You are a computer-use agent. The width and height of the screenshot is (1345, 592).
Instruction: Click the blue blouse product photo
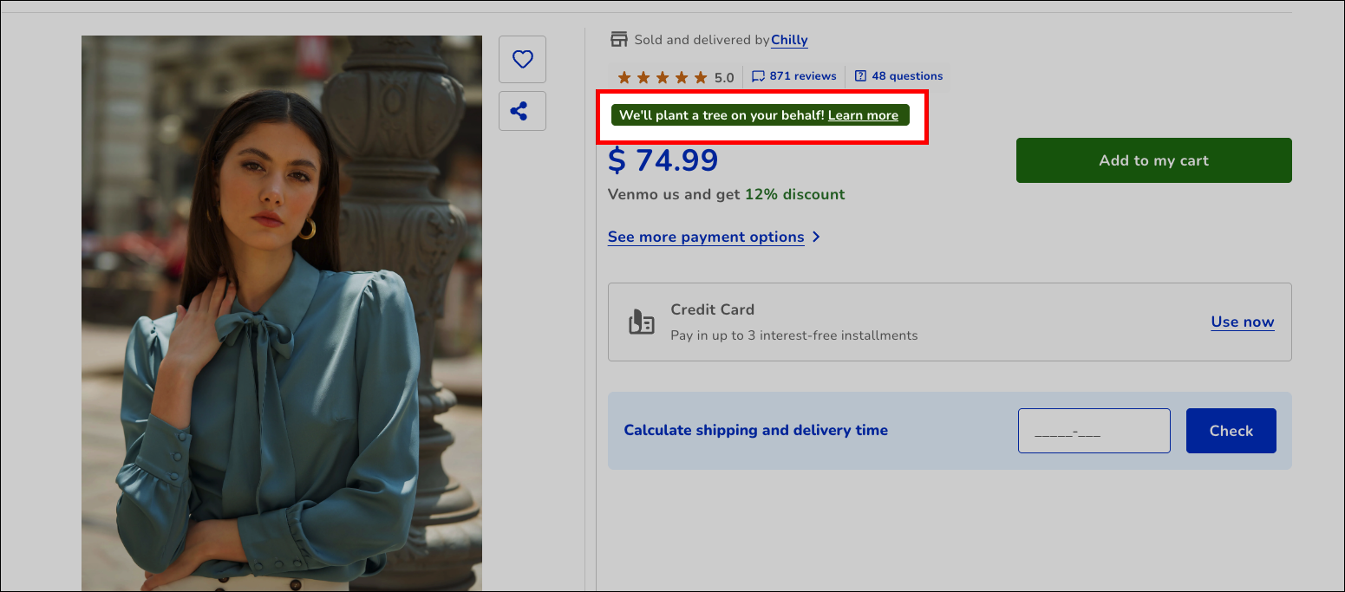coord(281,313)
